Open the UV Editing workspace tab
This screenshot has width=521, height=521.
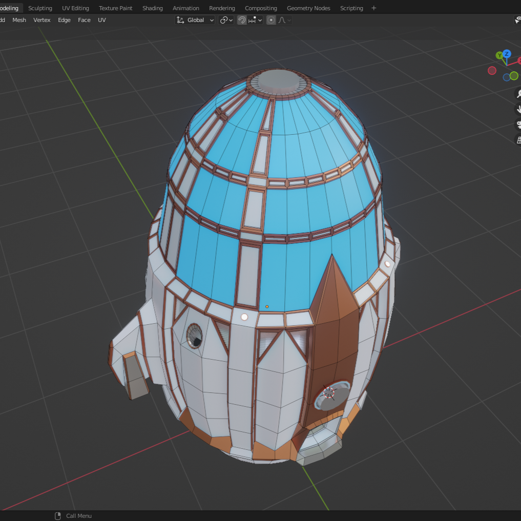75,8
